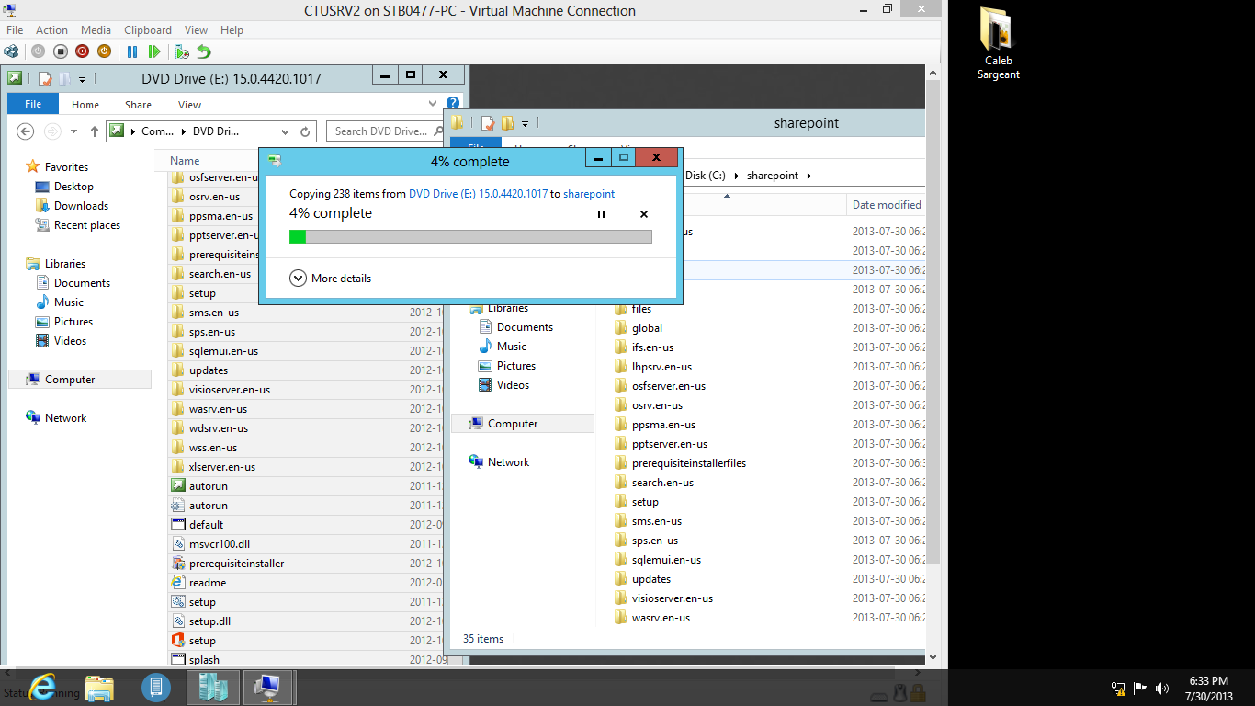1255x706 pixels.
Task: Select Network in sharepoint window navigation pane
Action: tap(508, 462)
